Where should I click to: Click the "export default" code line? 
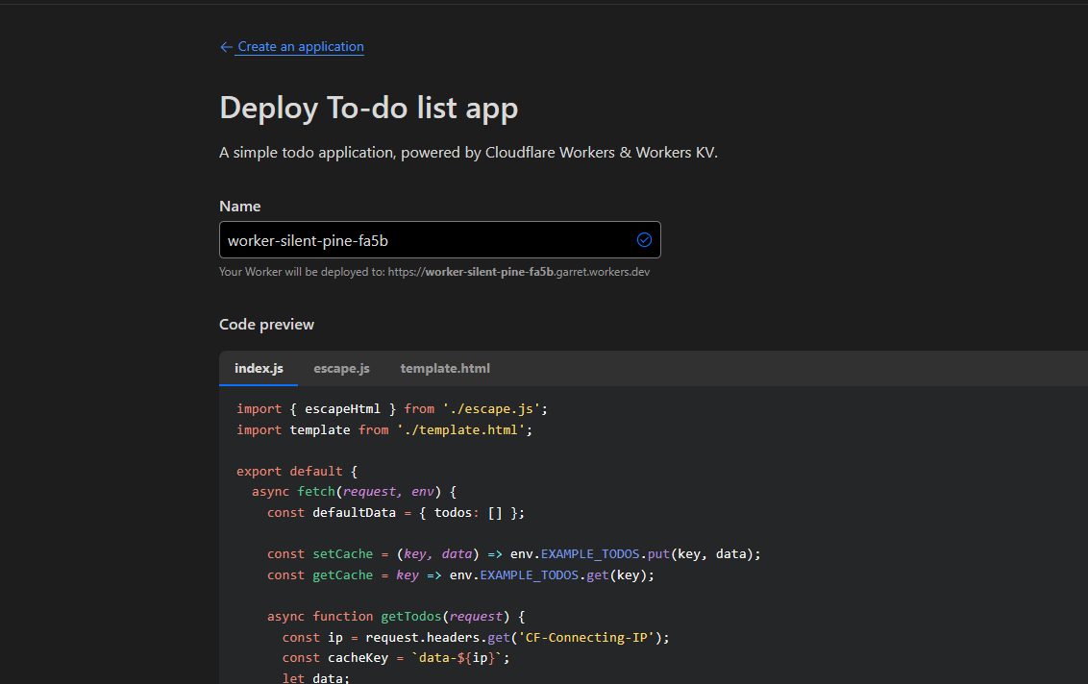tap(296, 472)
